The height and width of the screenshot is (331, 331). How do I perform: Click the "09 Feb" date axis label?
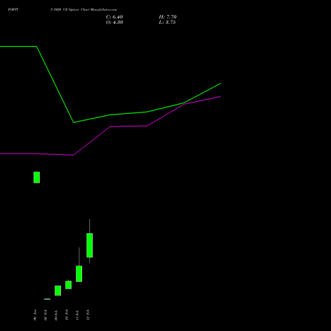[x=56, y=315]
